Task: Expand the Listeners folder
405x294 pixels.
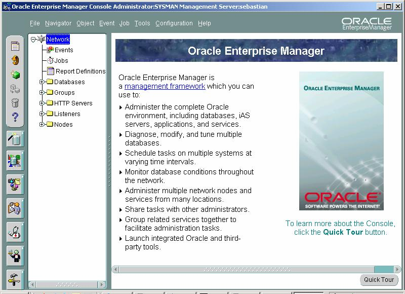Action: (42, 114)
